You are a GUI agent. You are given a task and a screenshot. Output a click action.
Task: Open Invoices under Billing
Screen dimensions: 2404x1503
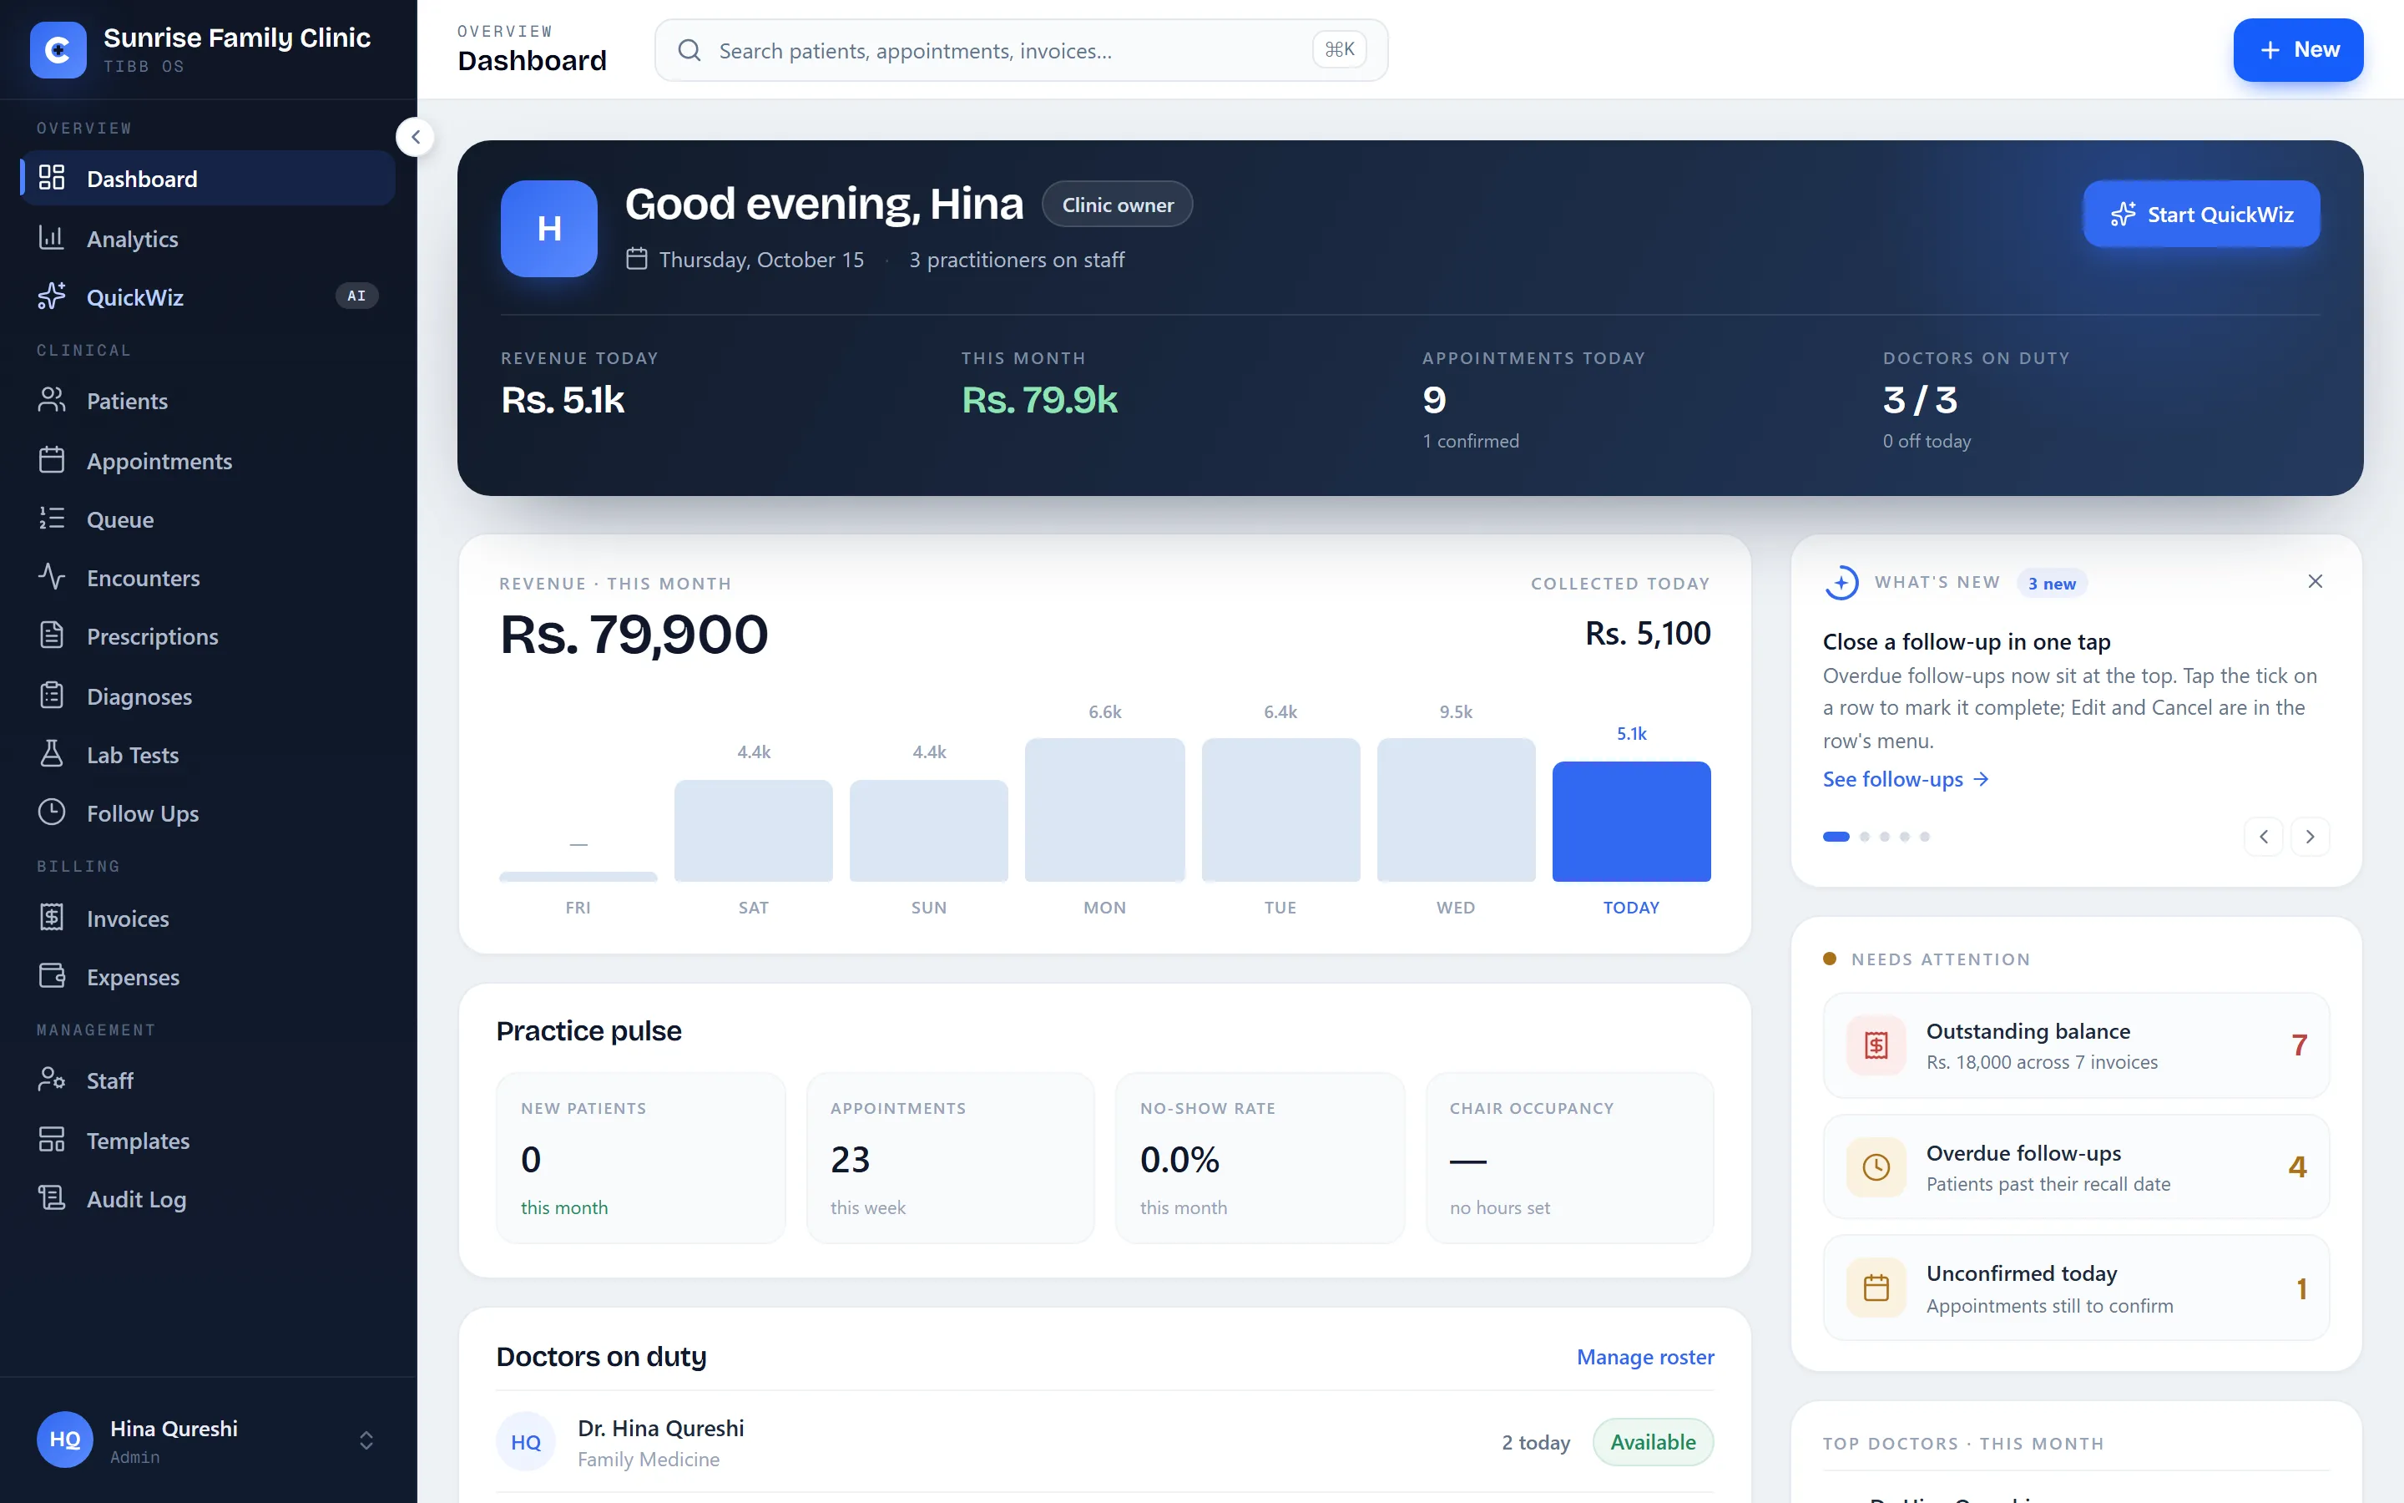(x=208, y=918)
